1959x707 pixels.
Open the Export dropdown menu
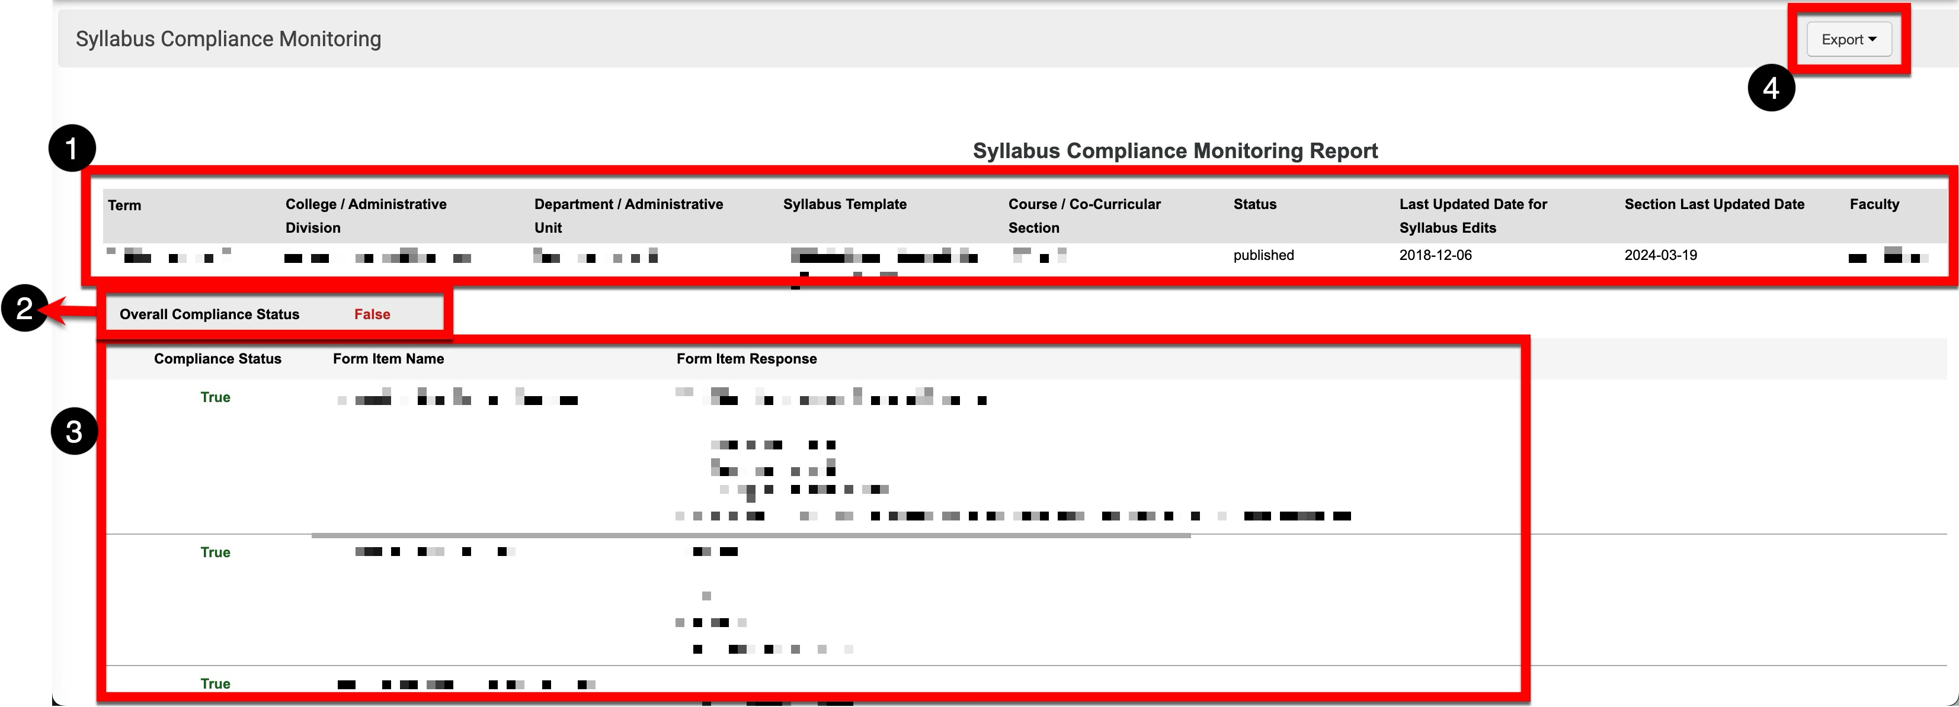pyautogui.click(x=1848, y=40)
